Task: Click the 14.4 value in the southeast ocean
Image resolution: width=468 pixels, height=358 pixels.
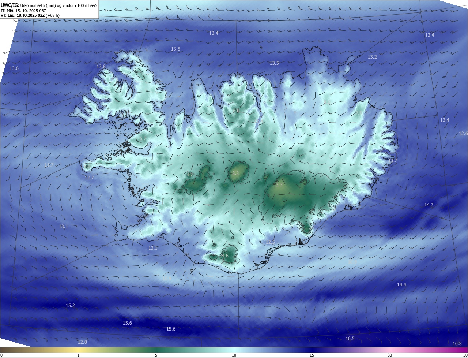Action: click(x=401, y=284)
